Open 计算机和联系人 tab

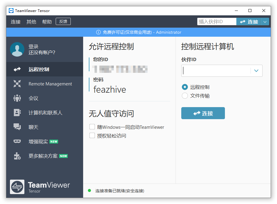coord(45,113)
